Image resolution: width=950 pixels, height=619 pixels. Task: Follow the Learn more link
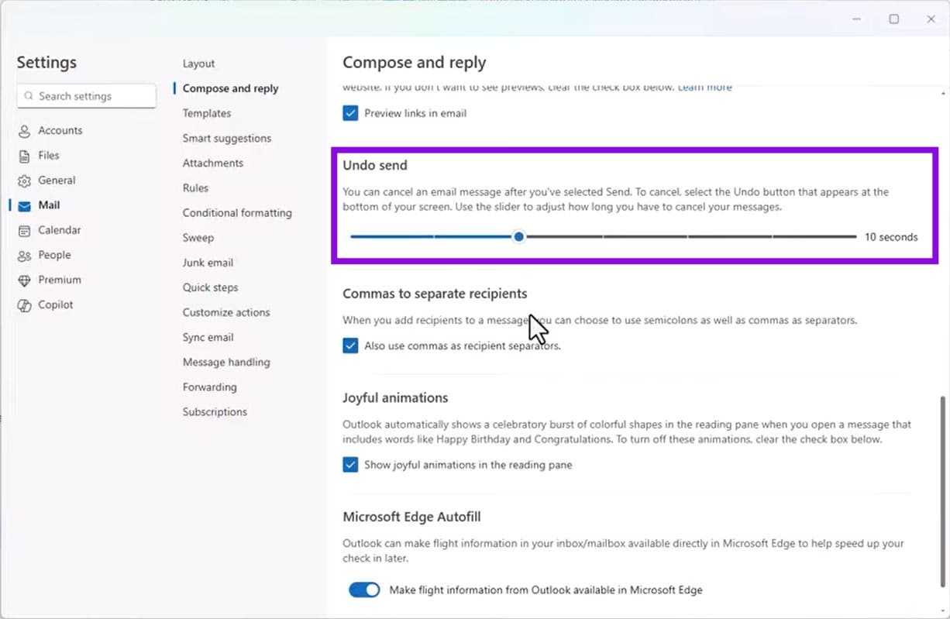tap(704, 88)
